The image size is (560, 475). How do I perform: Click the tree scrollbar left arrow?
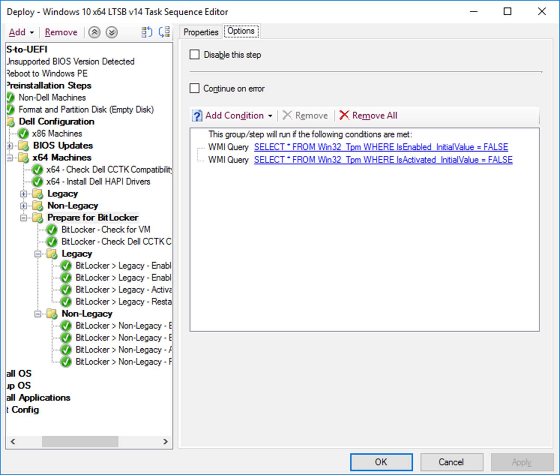pyautogui.click(x=13, y=441)
